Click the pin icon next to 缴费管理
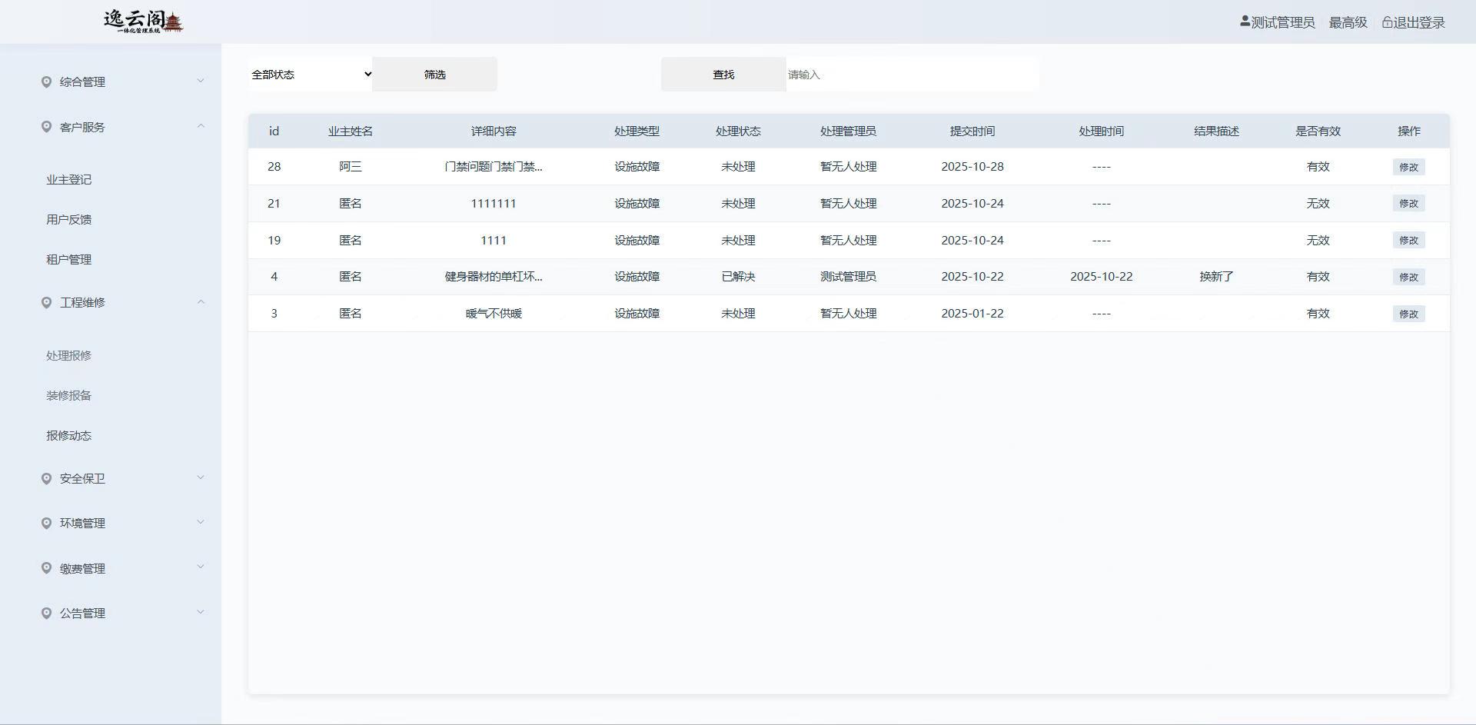Screen dimensions: 1476x725 click(x=46, y=568)
